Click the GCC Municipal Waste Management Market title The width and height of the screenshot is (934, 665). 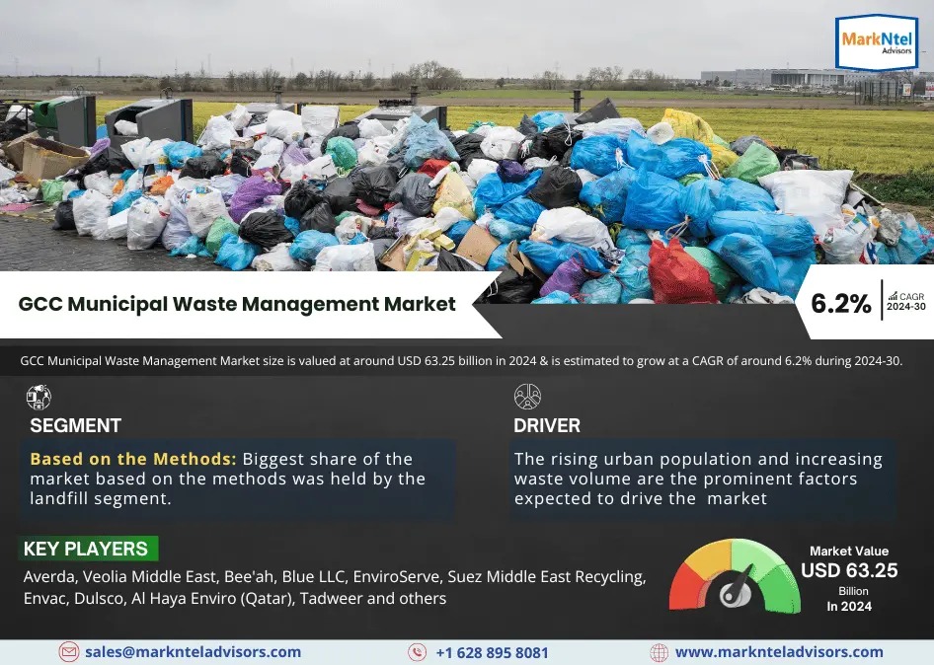(237, 304)
